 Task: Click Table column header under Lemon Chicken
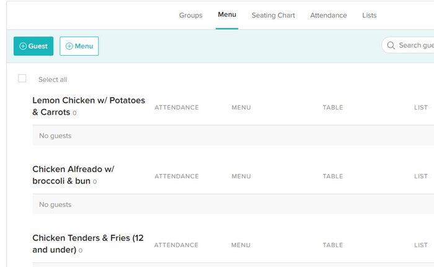332,108
